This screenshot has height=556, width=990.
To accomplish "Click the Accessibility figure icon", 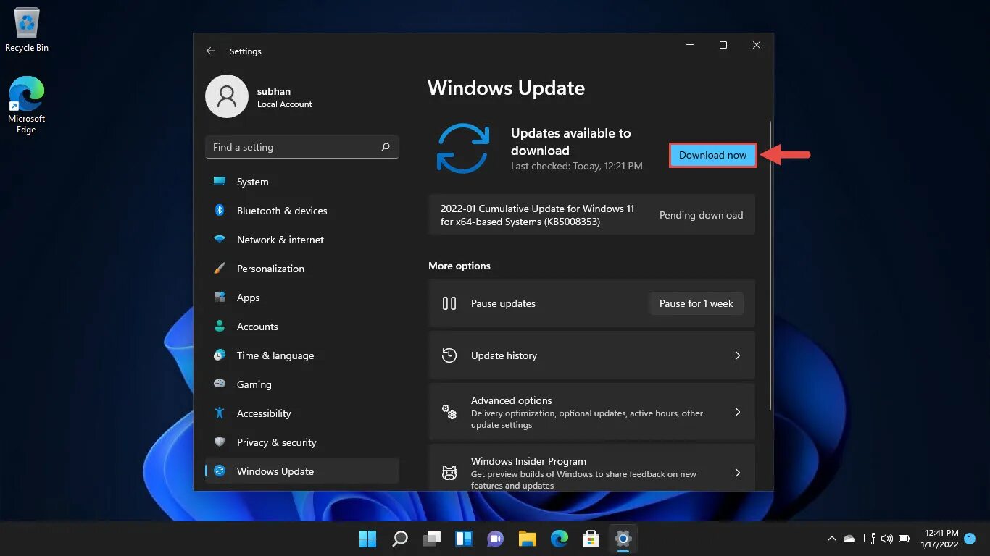I will pyautogui.click(x=219, y=413).
